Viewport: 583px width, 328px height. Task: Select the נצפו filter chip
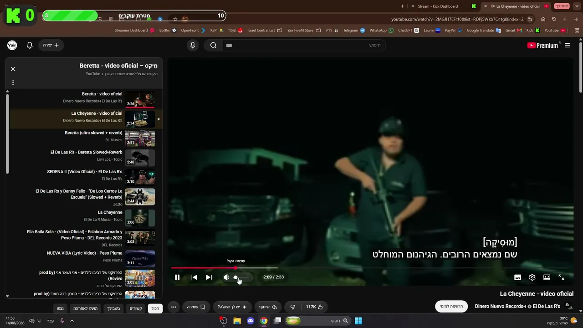coord(60,308)
